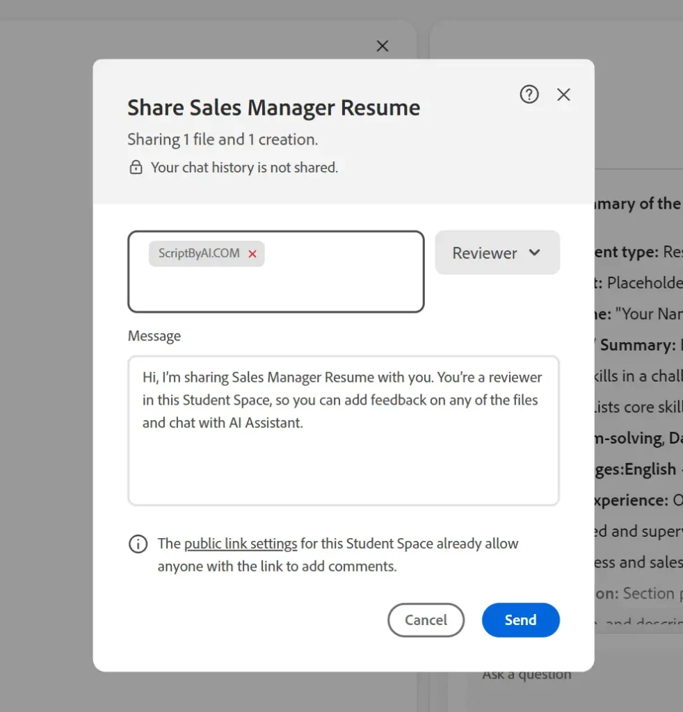Click the info icon near public link note
This screenshot has height=712, width=683.
(x=138, y=544)
